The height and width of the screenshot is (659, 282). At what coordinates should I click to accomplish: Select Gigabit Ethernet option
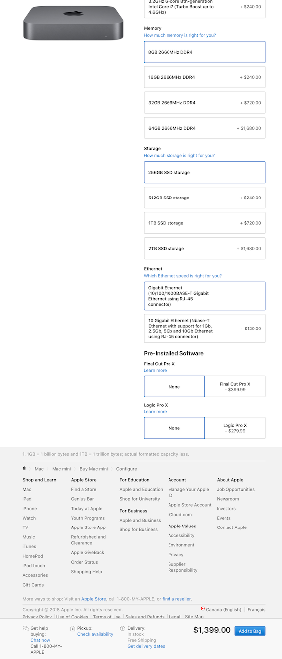pos(205,296)
